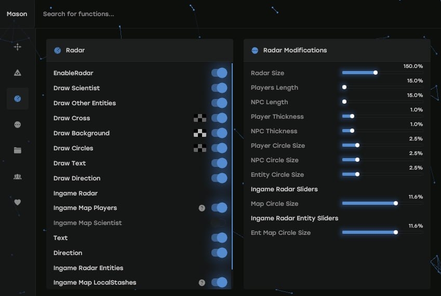Viewport: 441px width, 296px height.
Task: Click help icon next to Ingame Map LocalStashes
Action: click(x=202, y=283)
